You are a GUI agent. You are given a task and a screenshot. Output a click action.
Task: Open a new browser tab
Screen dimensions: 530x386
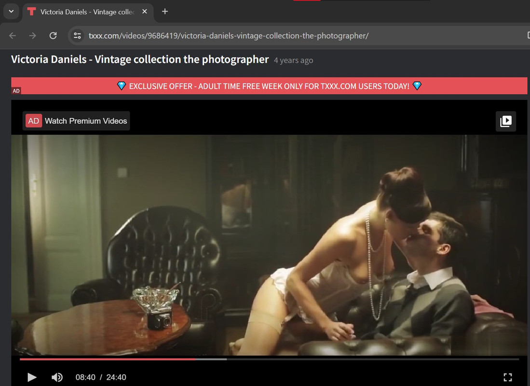pos(165,12)
